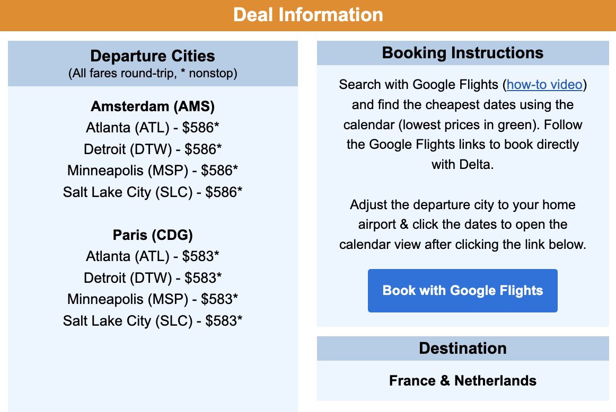Image resolution: width=616 pixels, height=412 pixels.
Task: Click the Amsterdam (AMS) city heading
Action: (152, 106)
